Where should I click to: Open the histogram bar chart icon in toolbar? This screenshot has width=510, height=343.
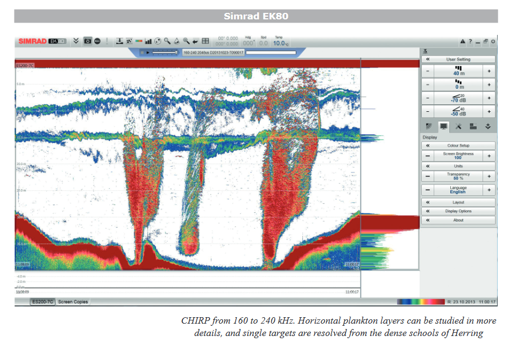[148, 41]
